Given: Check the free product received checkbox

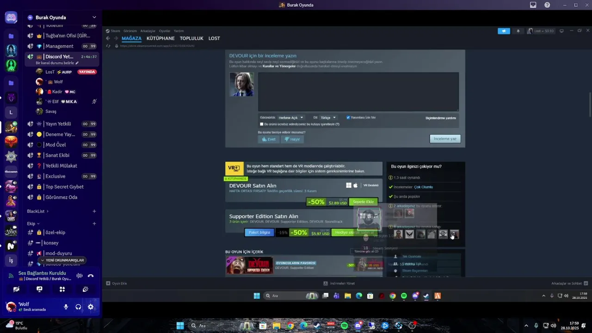Looking at the screenshot, I should (x=262, y=124).
